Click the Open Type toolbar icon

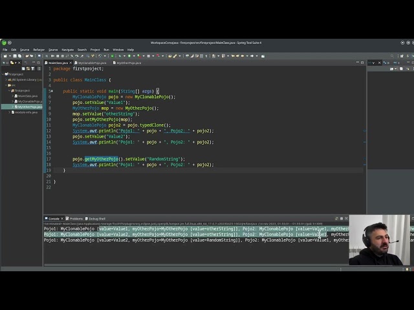click(169, 56)
